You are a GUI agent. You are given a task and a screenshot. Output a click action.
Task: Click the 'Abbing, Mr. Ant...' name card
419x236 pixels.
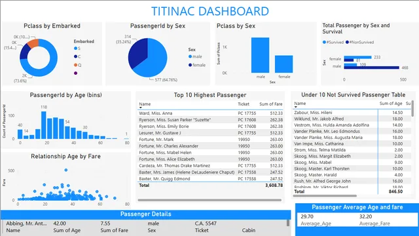pos(26,224)
